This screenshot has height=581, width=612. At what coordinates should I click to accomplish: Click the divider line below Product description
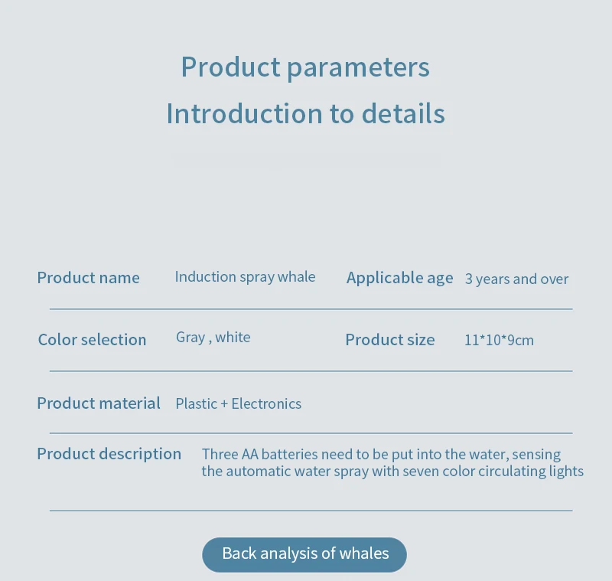[311, 511]
